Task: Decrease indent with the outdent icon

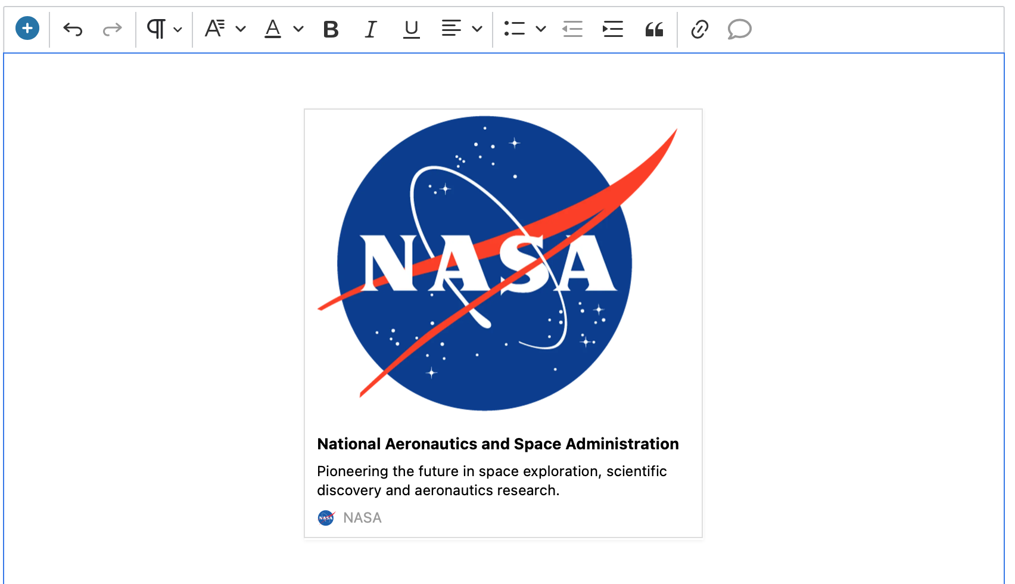Action: (572, 29)
